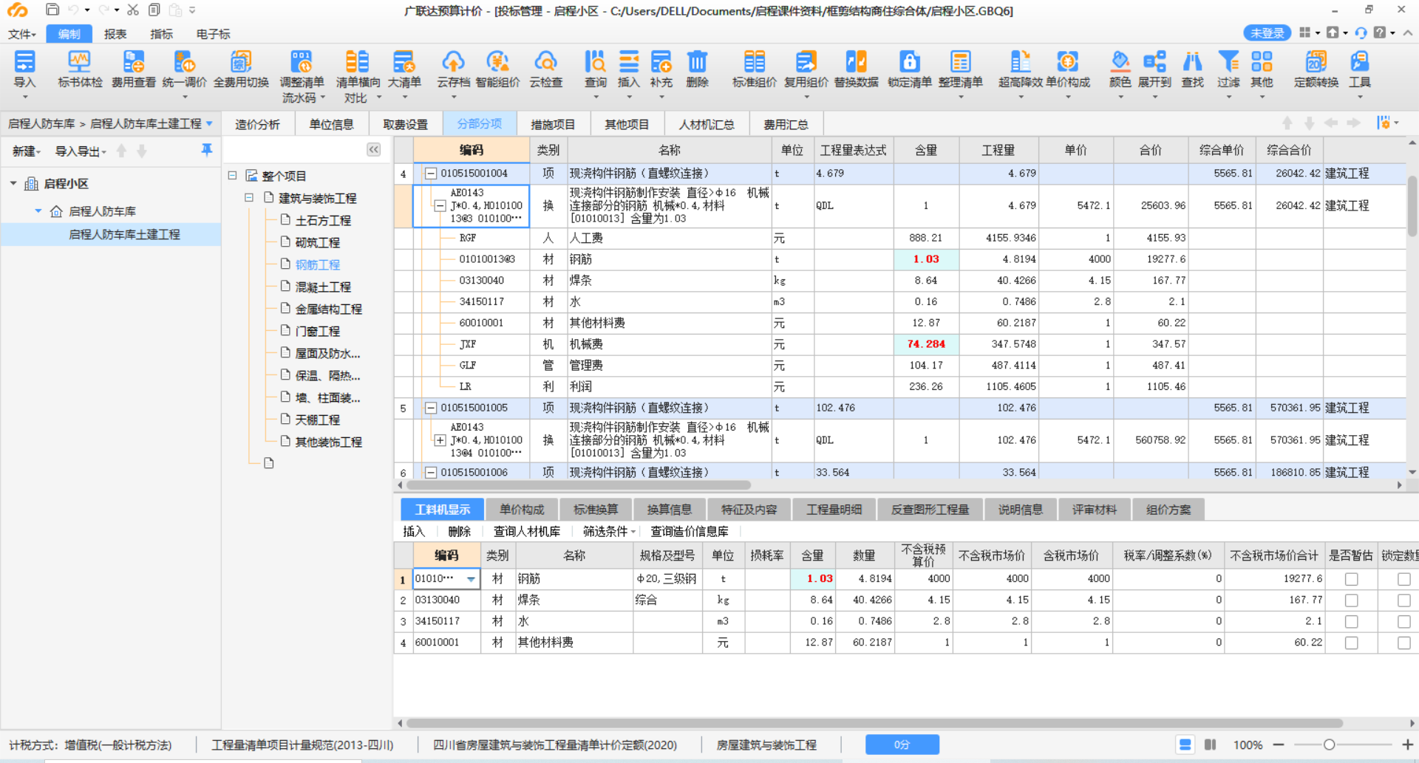This screenshot has height=763, width=1419.
Task: Click the 费用查看 icon
Action: point(134,62)
